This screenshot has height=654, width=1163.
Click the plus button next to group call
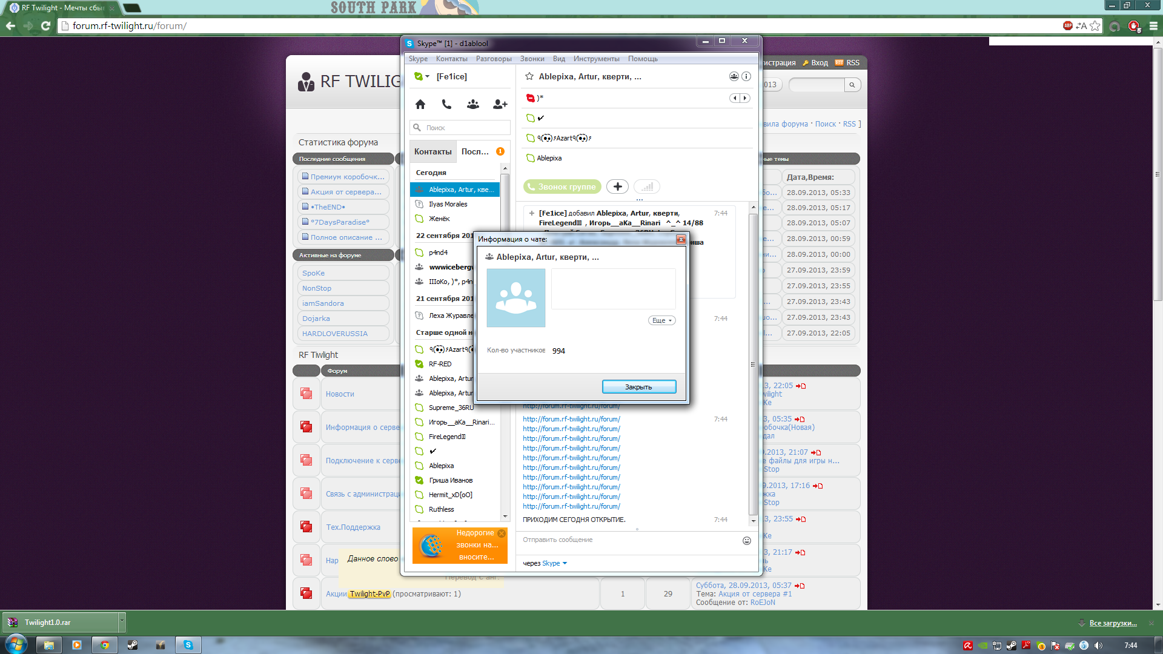pos(617,187)
